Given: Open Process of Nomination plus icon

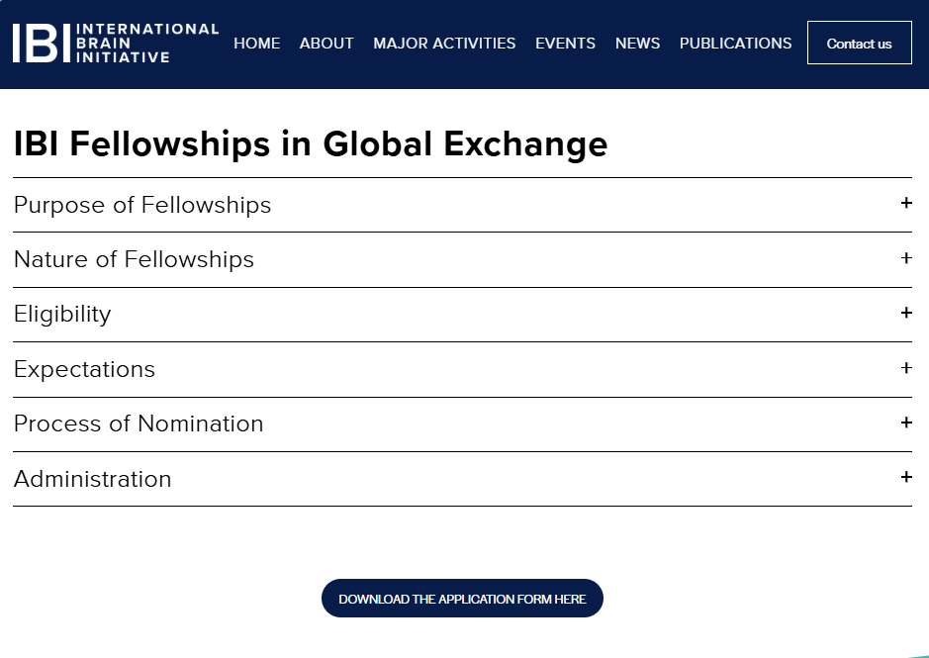Looking at the screenshot, I should [906, 423].
